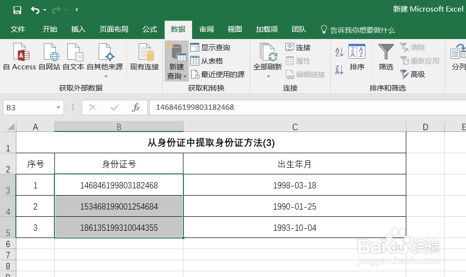Screen dimensions: 466x277
Task: Select row 6 header
Action: pos(8,244)
